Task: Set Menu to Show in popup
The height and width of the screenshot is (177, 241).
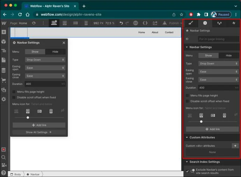Action: click(x=35, y=52)
